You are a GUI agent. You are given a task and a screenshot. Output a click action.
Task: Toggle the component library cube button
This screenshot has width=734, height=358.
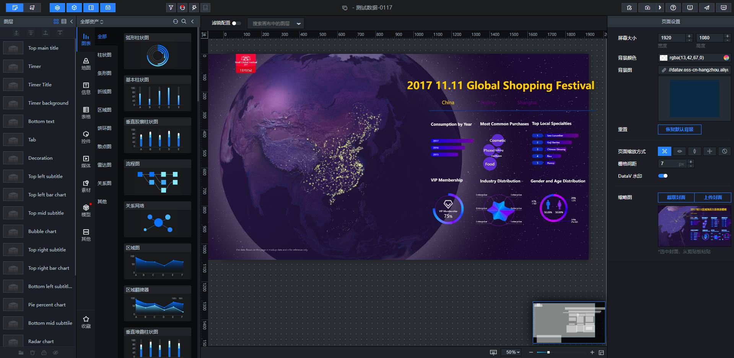[x=74, y=8]
